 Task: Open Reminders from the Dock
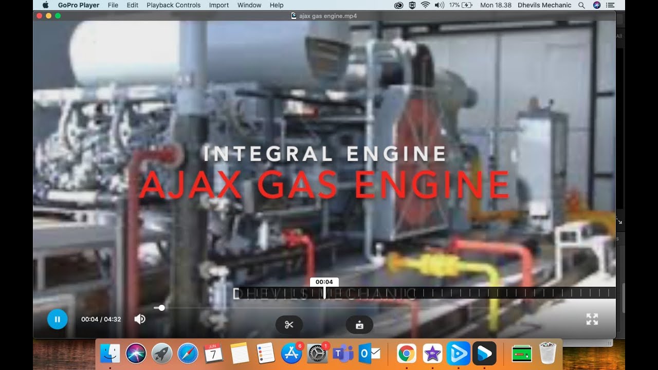266,354
